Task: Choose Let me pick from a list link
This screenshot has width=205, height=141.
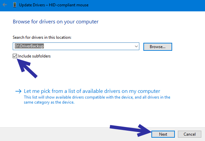Action: pos(92,91)
